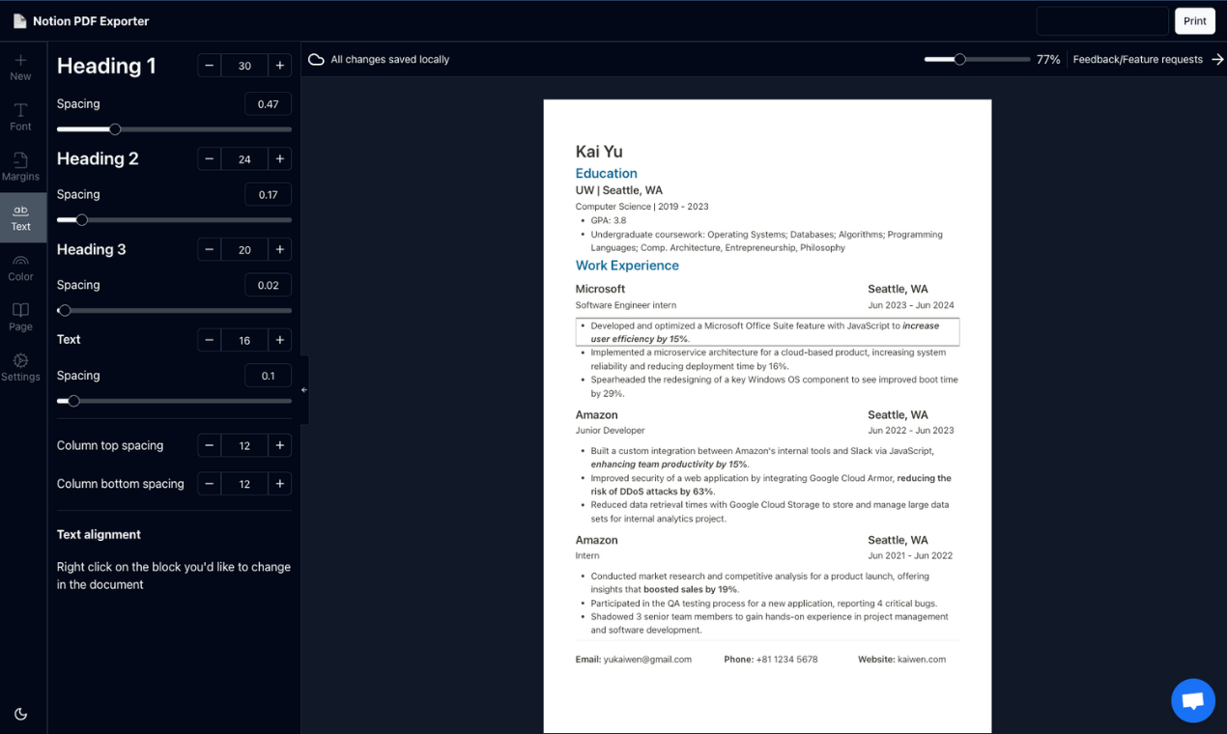Decrease Heading 3 font size
The height and width of the screenshot is (734, 1227).
210,249
